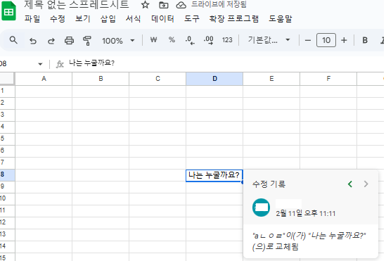The image size is (386, 261).
Task: Print the spreadsheet
Action: (x=69, y=40)
